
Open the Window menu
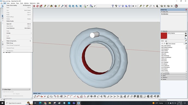[x=26, y=3]
